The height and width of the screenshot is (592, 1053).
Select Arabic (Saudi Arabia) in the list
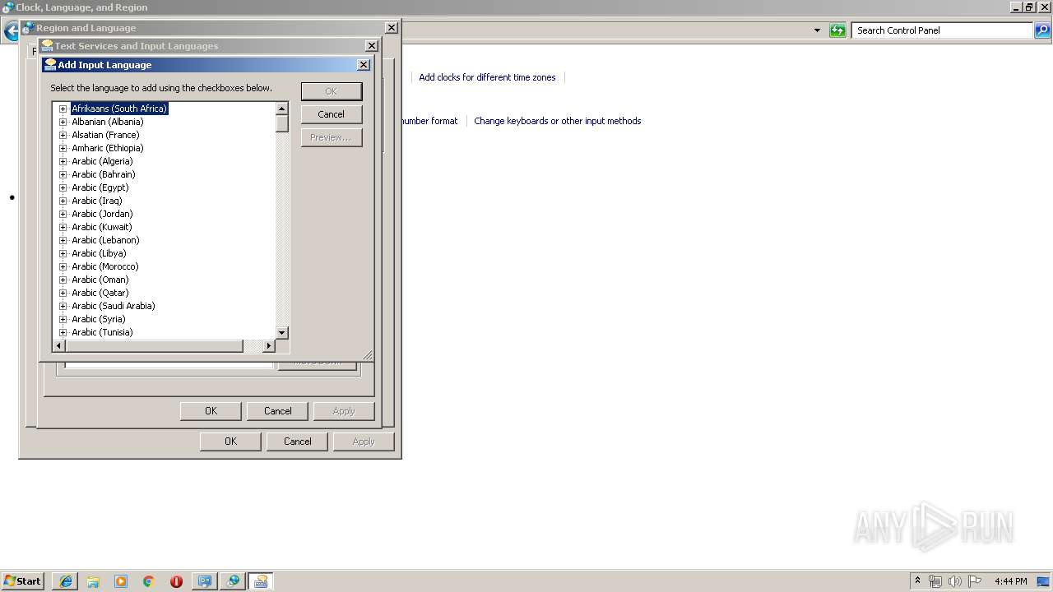coord(113,306)
